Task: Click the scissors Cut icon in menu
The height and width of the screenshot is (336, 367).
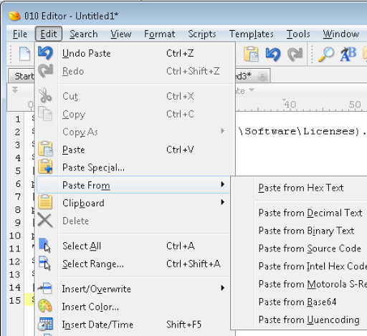Action: click(45, 95)
